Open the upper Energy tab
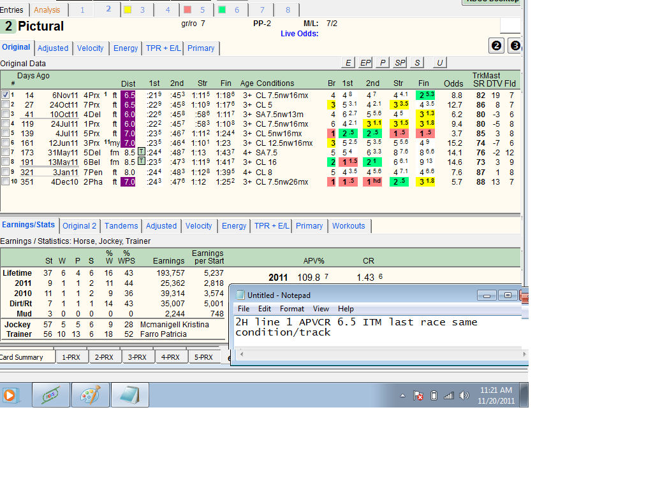The width and height of the screenshot is (653, 489). 126,48
